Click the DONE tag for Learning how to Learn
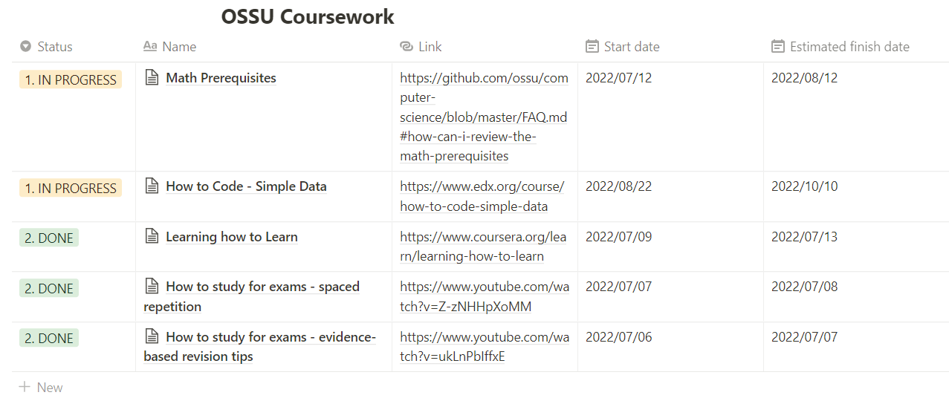This screenshot has width=949, height=401. [49, 238]
